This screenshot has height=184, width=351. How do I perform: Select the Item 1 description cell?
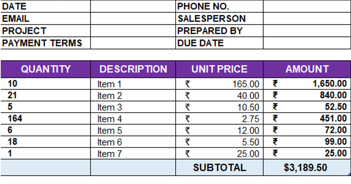coord(133,84)
